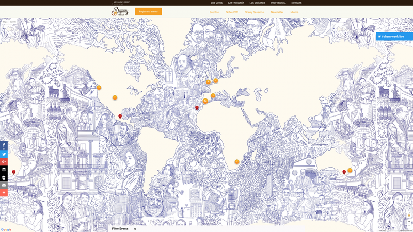Viewport: 413px width, 232px height.
Task: Expand the Filter Events panel
Action: tap(124, 228)
